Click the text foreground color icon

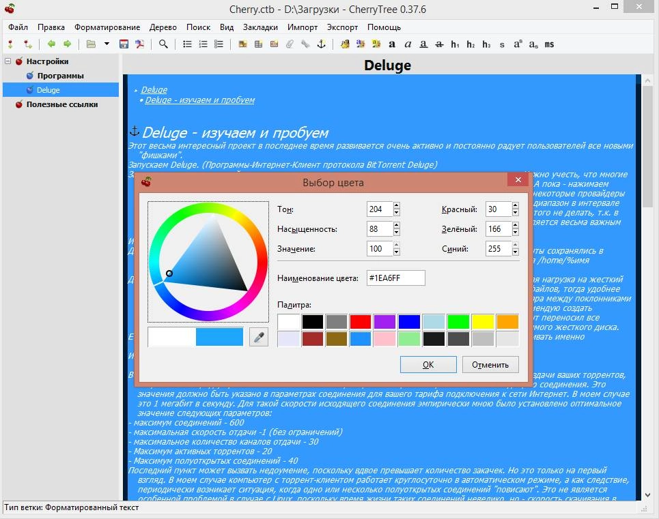[x=361, y=44]
